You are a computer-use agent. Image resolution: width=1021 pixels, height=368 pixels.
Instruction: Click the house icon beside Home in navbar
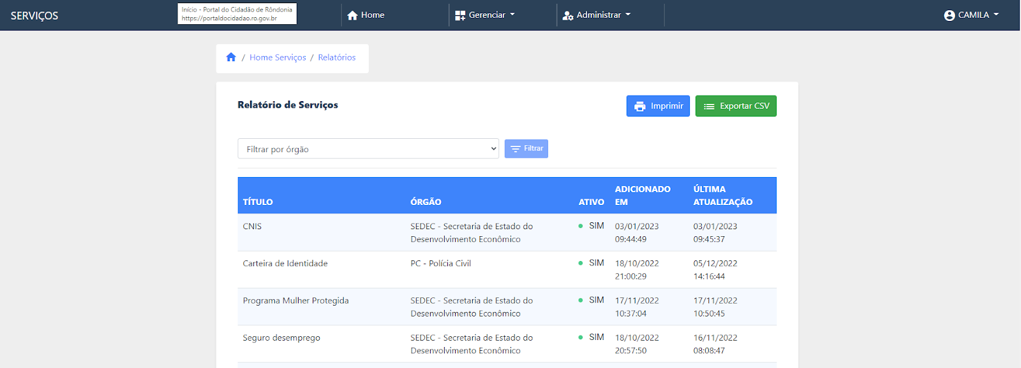(352, 15)
